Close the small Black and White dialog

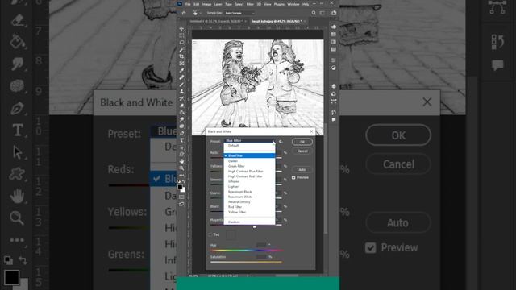pos(312,131)
